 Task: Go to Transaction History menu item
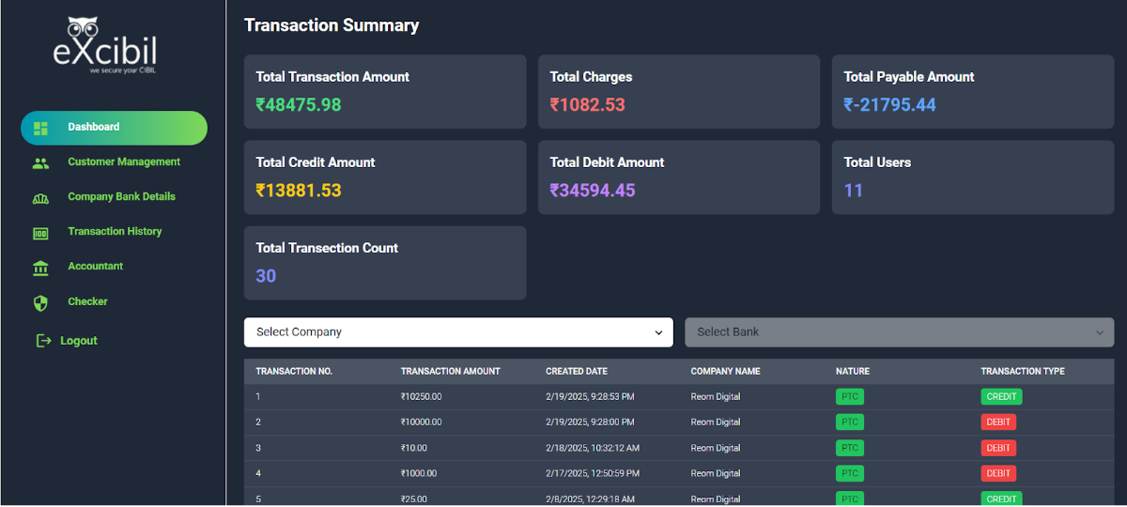point(115,232)
